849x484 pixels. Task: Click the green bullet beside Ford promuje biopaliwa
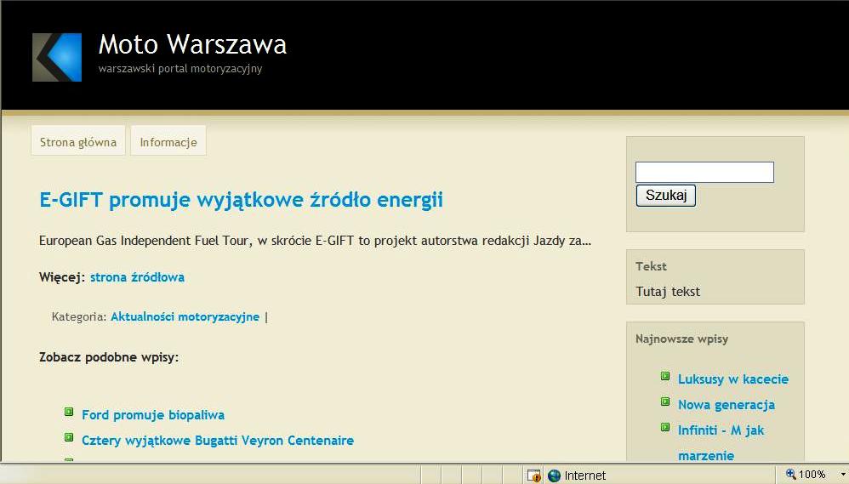(x=69, y=413)
